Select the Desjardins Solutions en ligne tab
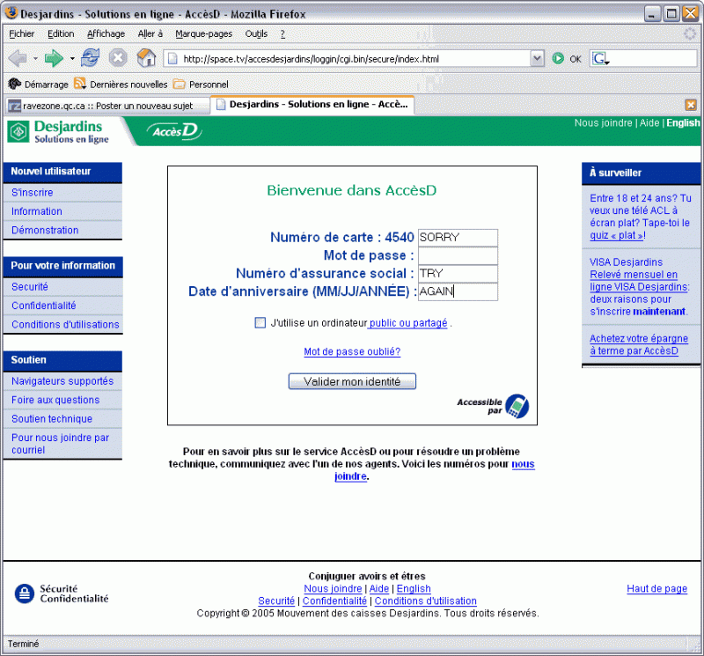704x656 pixels. pos(312,104)
